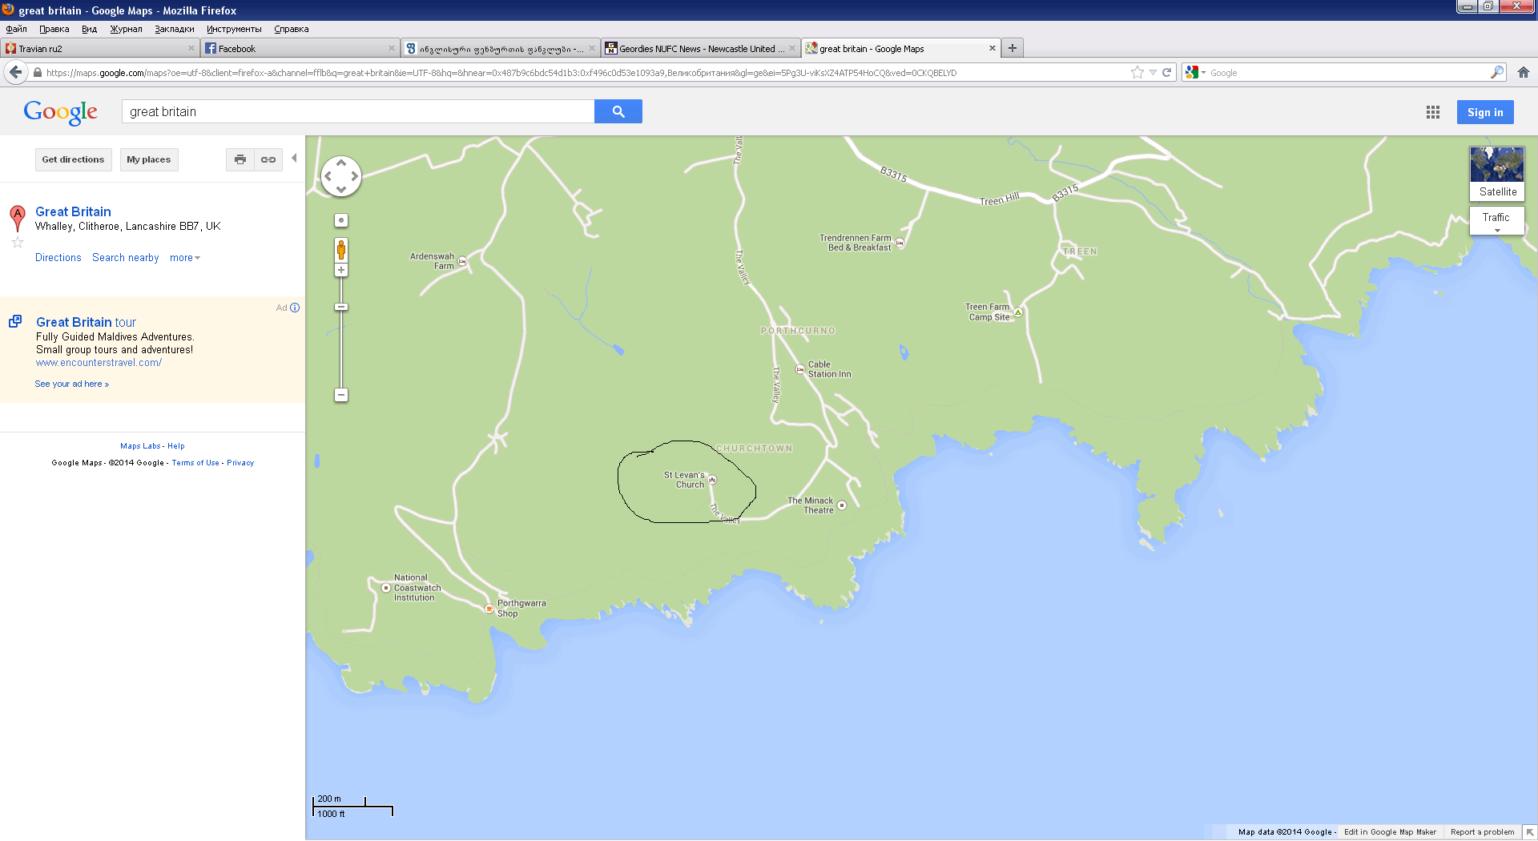Click The Minack Theatre map marker

(x=842, y=505)
